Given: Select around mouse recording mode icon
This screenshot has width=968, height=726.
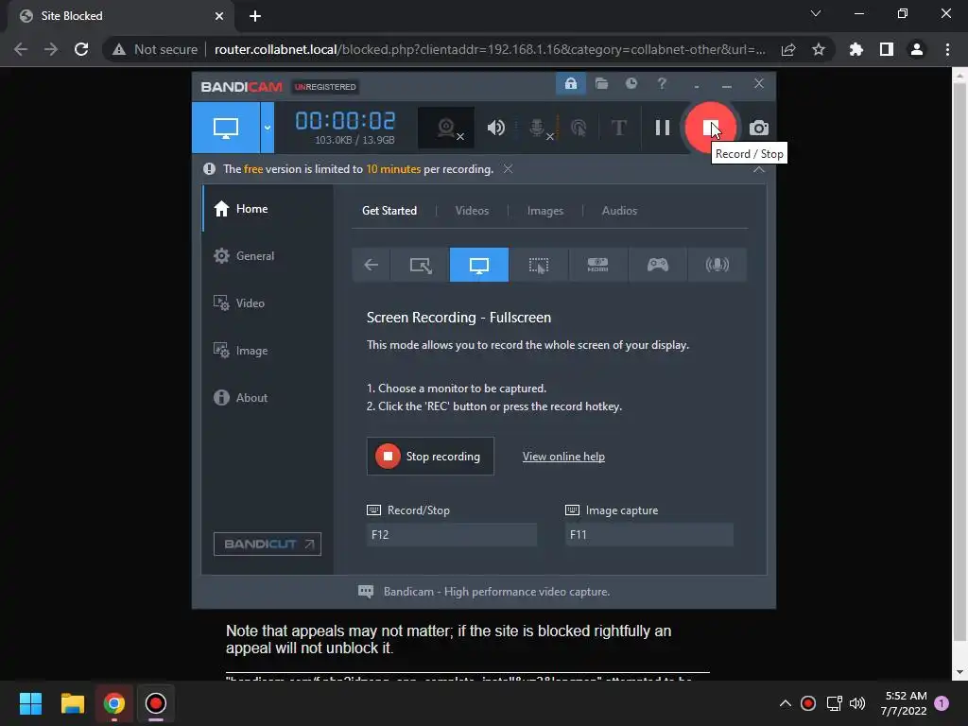Looking at the screenshot, I should tap(538, 265).
